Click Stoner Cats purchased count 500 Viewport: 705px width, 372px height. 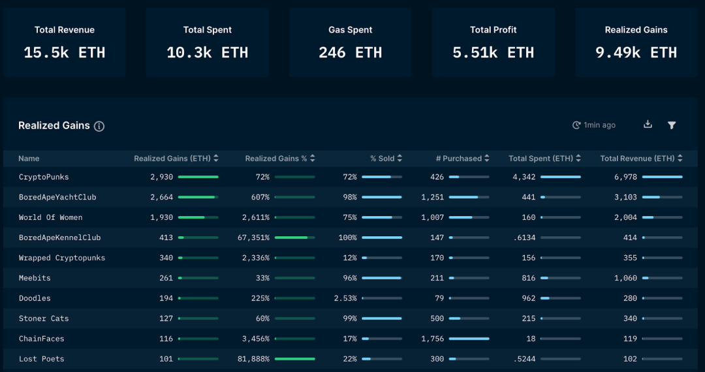[437, 318]
